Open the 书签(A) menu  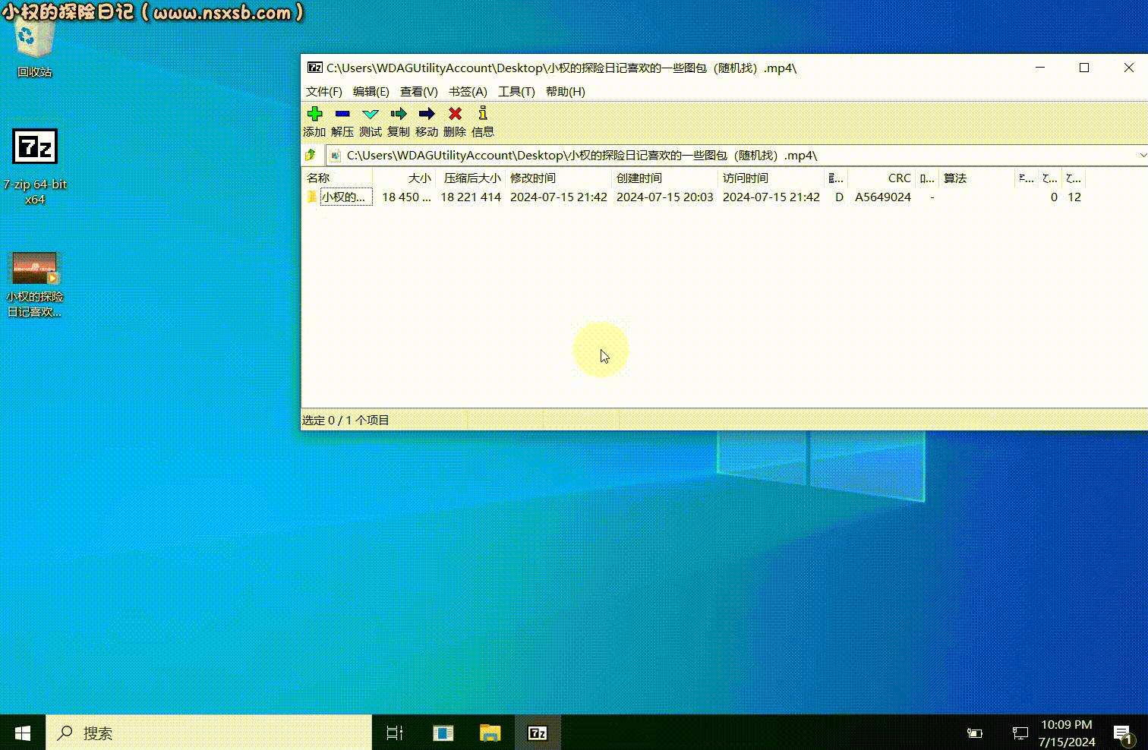pyautogui.click(x=468, y=92)
